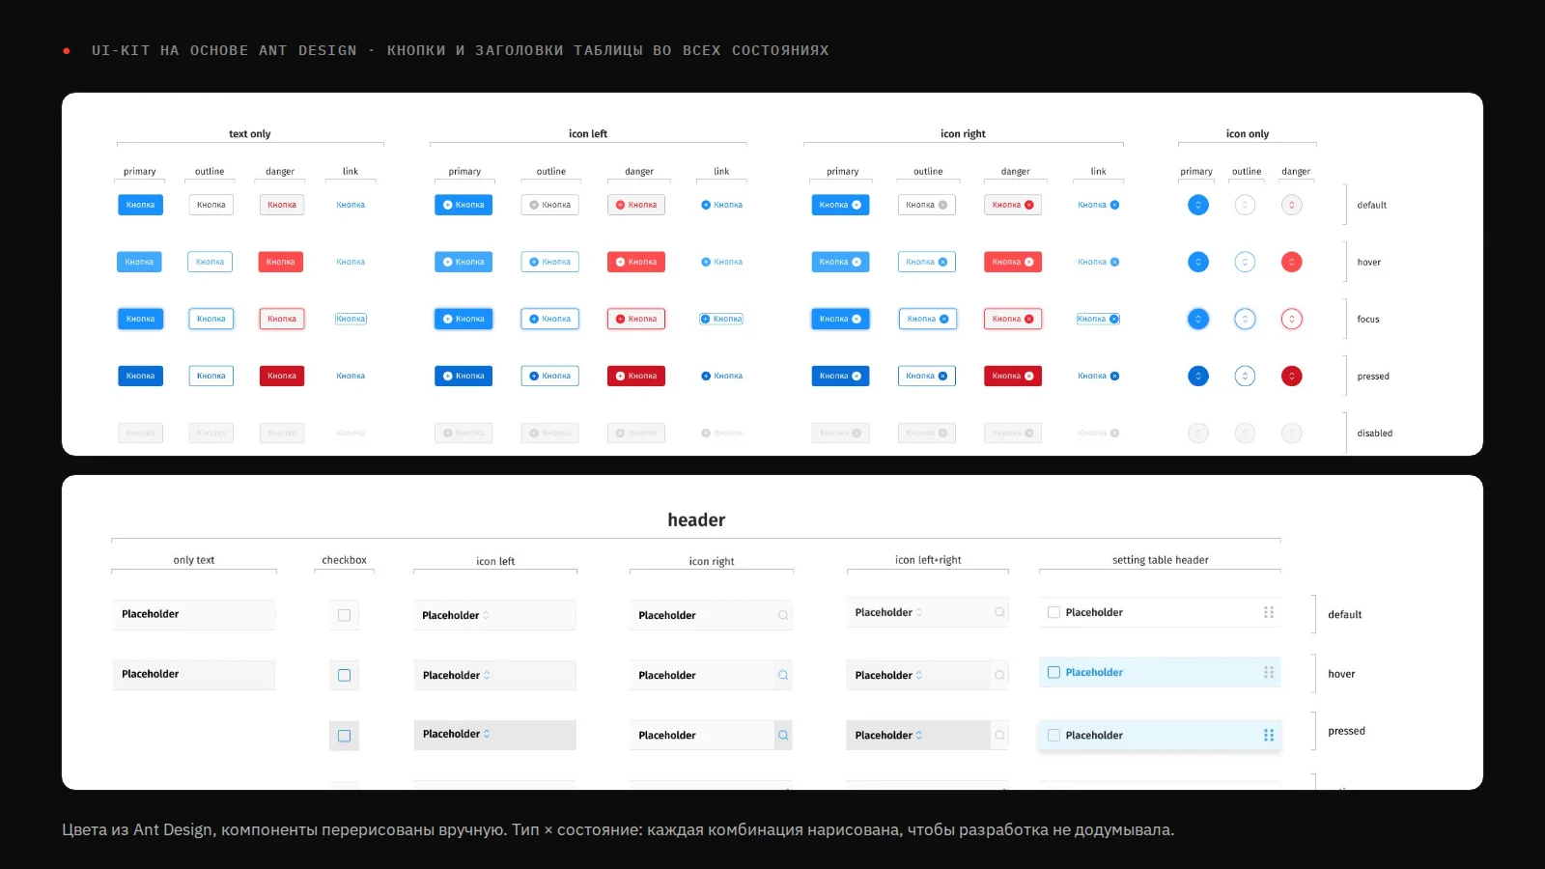Click search icon in hover icon right header
This screenshot has width=1545, height=869.
click(783, 675)
